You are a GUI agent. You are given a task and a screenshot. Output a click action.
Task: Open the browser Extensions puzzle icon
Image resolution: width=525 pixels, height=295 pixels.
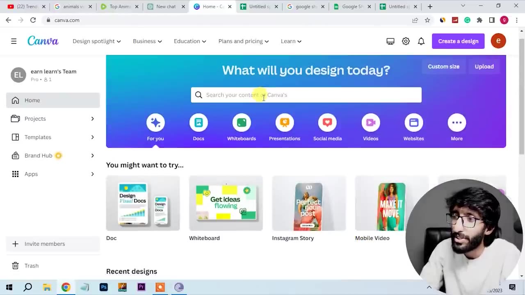point(479,20)
